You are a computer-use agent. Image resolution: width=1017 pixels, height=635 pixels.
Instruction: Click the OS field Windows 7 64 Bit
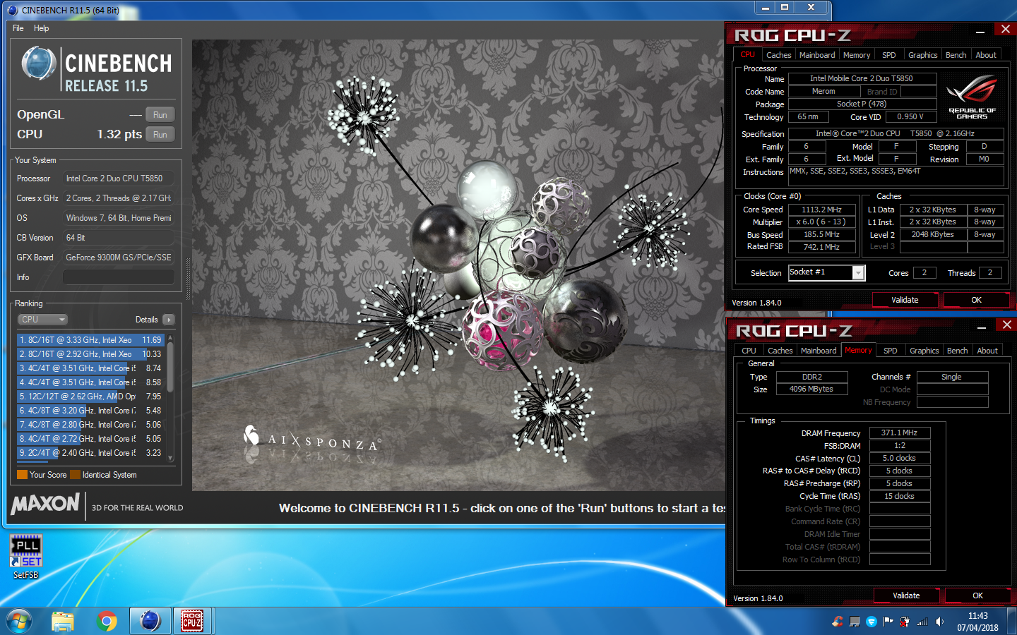[x=119, y=218]
